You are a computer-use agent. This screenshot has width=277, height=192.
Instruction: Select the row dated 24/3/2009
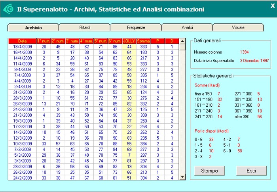[94, 109]
